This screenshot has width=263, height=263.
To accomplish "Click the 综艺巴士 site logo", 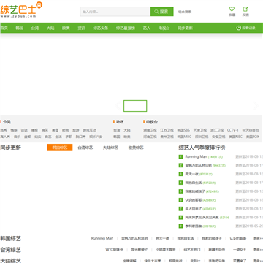I will click(x=21, y=9).
